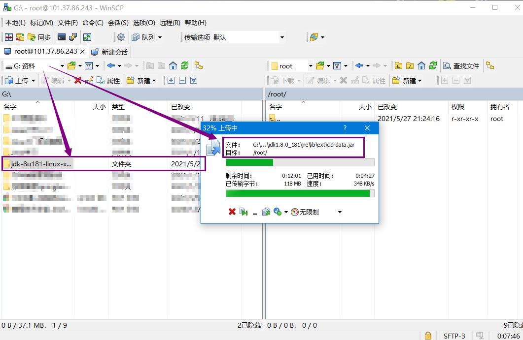The height and width of the screenshot is (340, 523).
Task: Click the local home directory icon
Action: (173, 65)
